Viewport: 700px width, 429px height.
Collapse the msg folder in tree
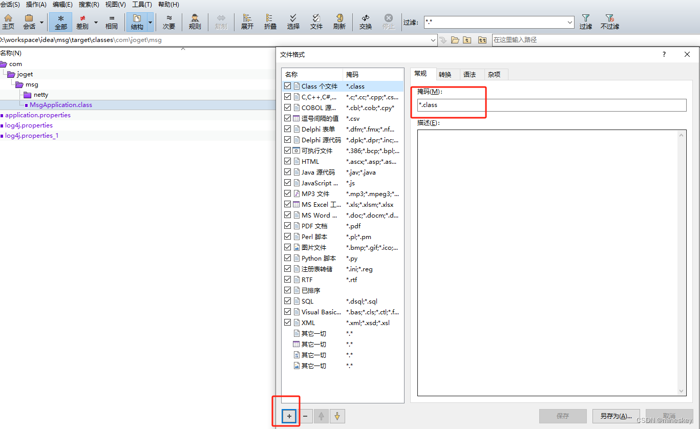pyautogui.click(x=19, y=84)
